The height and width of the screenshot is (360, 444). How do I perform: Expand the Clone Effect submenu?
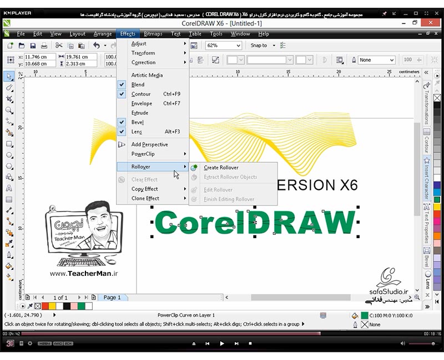click(x=153, y=198)
